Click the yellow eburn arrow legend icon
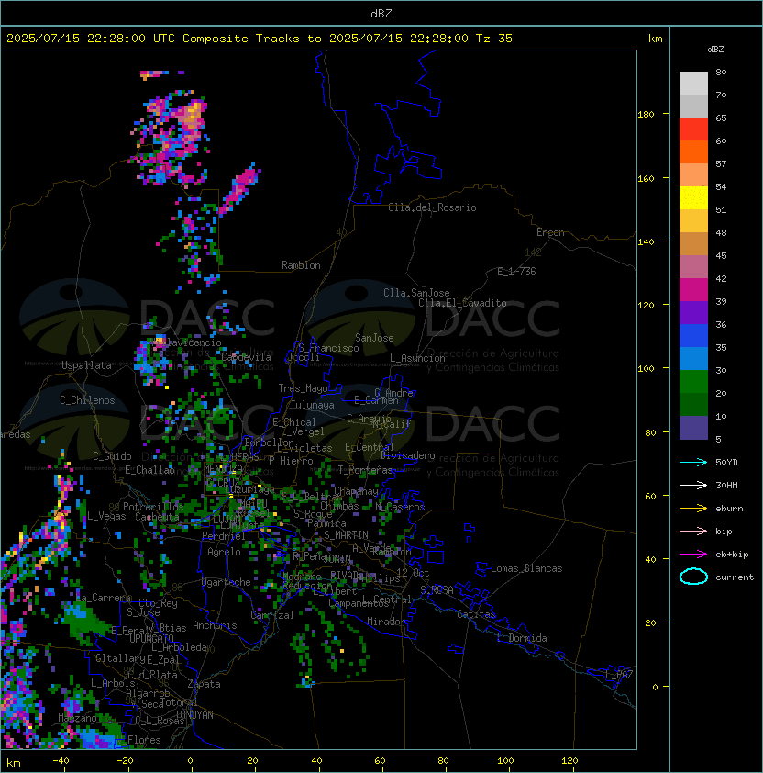Screen dimensions: 763x773 click(x=693, y=509)
